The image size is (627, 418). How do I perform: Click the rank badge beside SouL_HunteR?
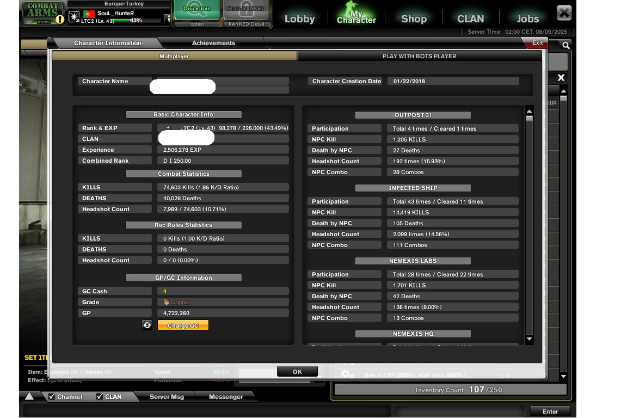pyautogui.click(x=74, y=16)
